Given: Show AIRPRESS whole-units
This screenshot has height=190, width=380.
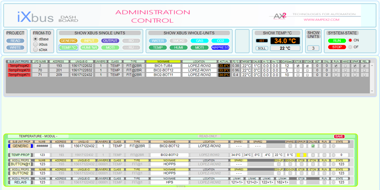Looking at the screenshot, I should coord(220,47).
